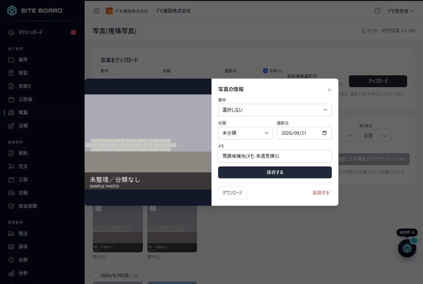Click the 削除する link
Image resolution: width=423 pixels, height=284 pixels.
click(321, 193)
